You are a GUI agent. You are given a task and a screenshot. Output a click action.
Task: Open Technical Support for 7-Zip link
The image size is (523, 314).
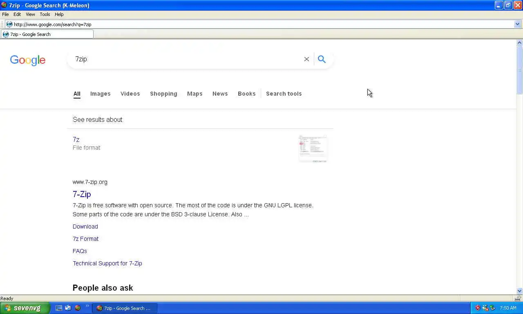107,263
